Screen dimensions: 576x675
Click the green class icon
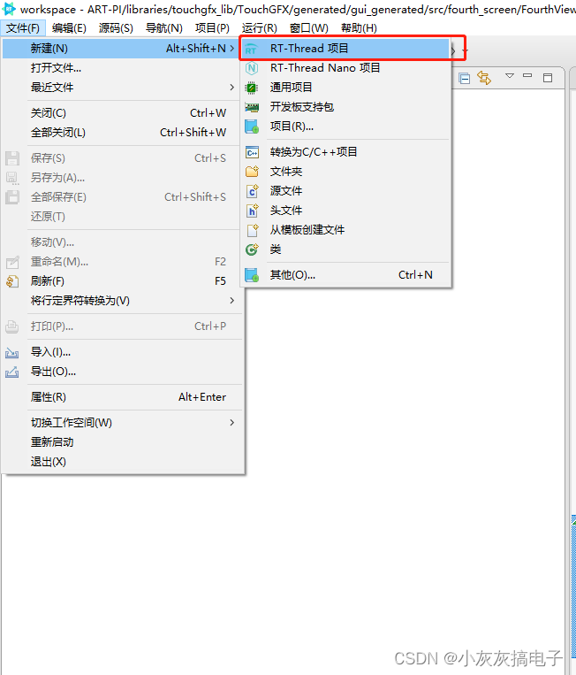tap(252, 249)
